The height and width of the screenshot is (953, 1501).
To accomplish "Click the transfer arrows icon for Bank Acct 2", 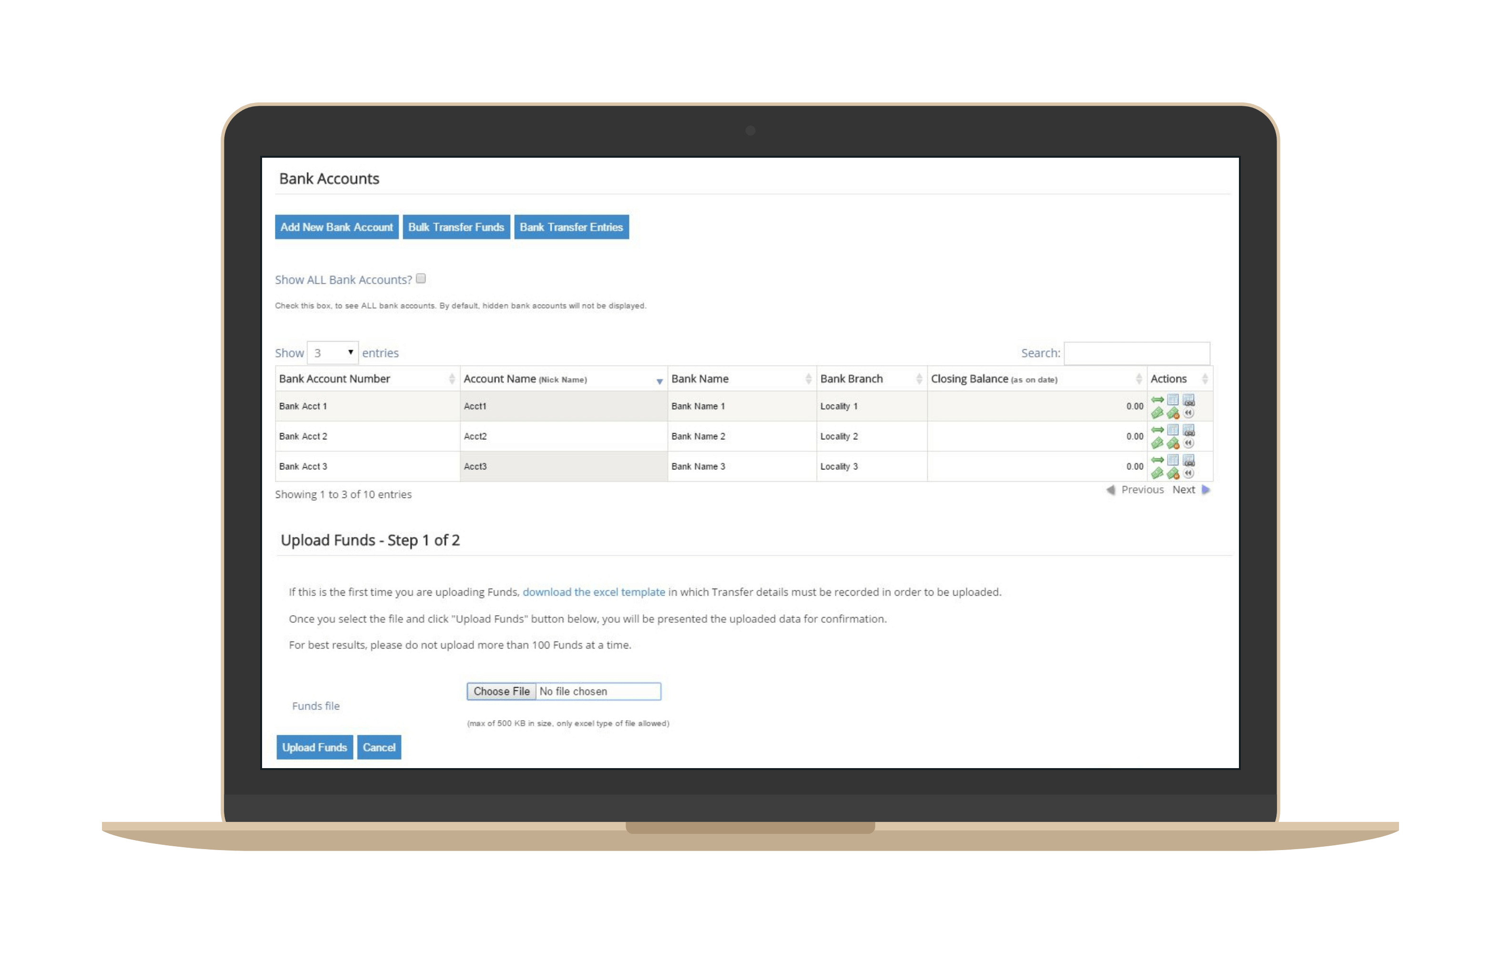I will point(1158,430).
